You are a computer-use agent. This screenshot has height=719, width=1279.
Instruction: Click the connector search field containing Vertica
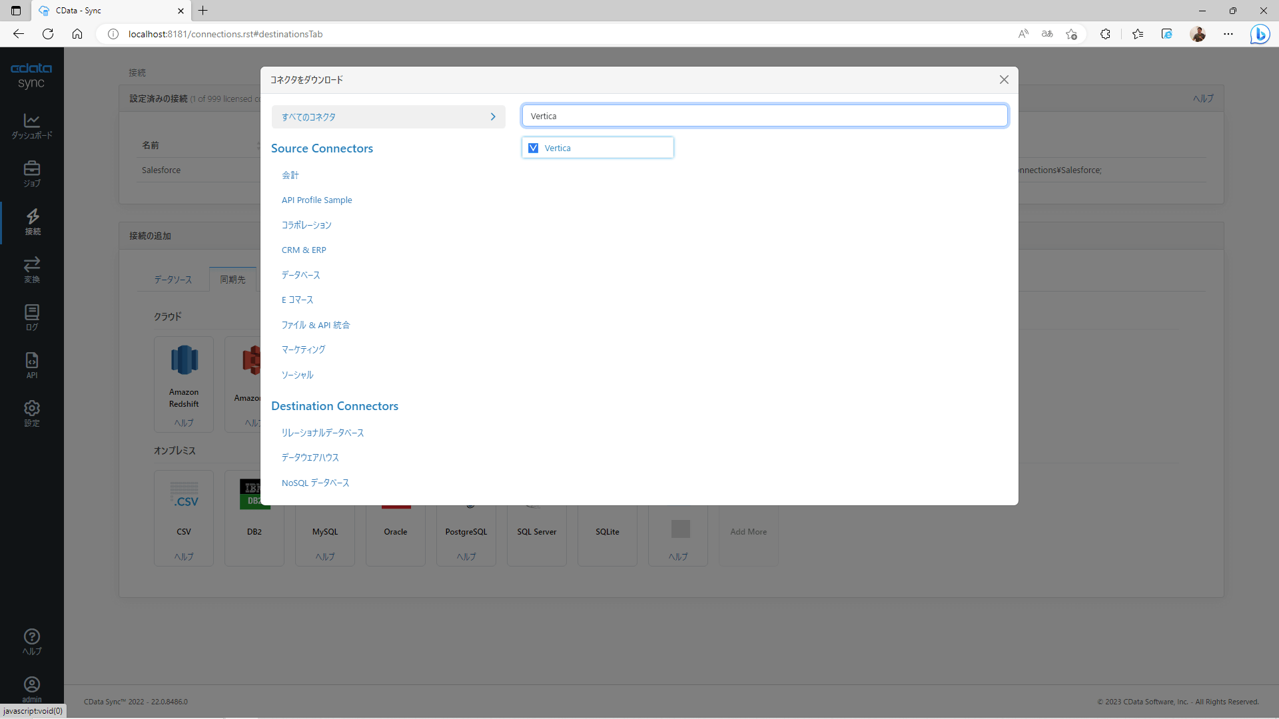coord(764,115)
